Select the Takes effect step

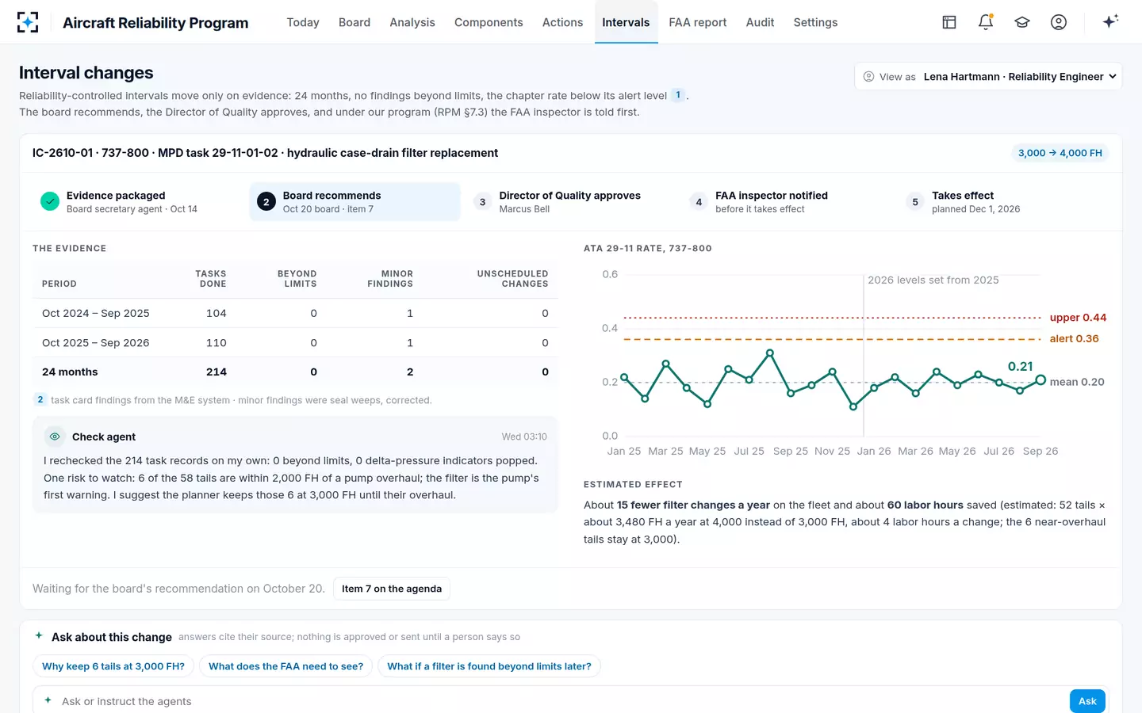(1003, 202)
